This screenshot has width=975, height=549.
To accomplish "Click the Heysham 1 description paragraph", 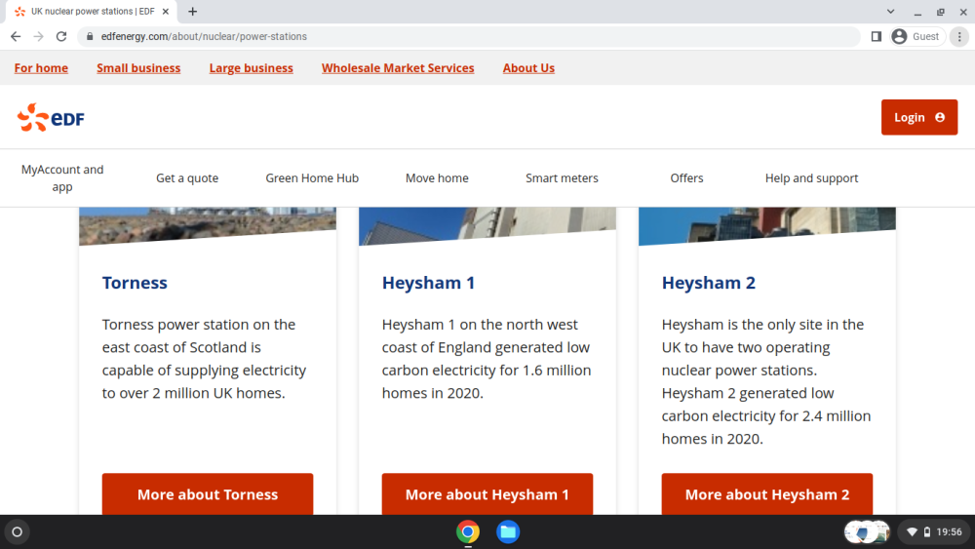I will point(487,359).
